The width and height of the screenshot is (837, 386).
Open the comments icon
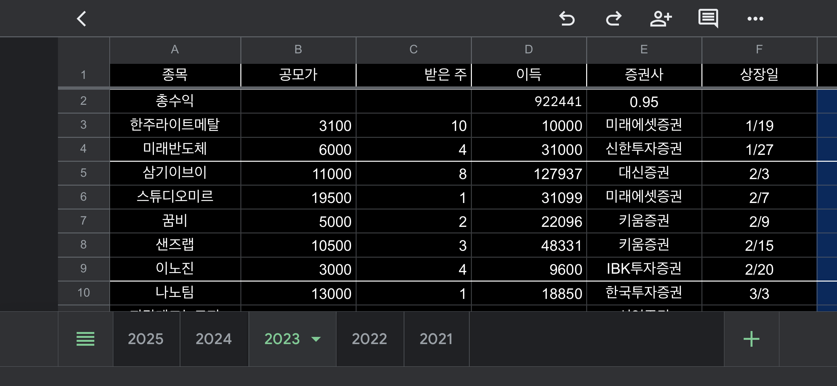[708, 19]
